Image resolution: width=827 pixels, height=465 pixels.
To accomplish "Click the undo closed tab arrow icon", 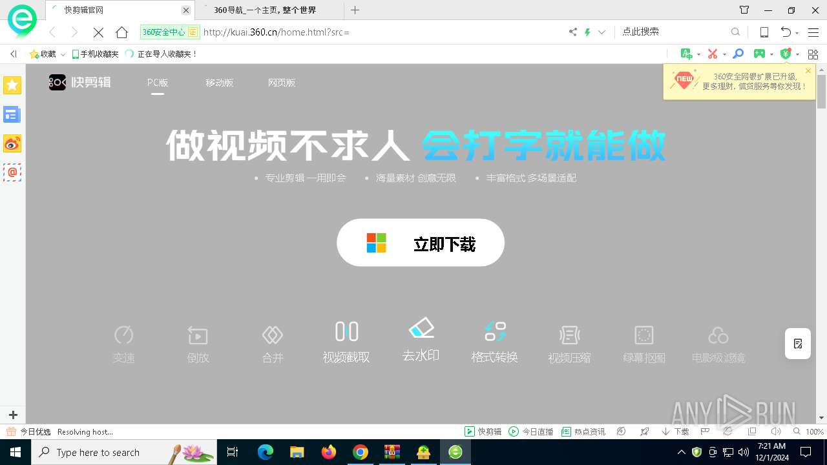I will point(786,32).
